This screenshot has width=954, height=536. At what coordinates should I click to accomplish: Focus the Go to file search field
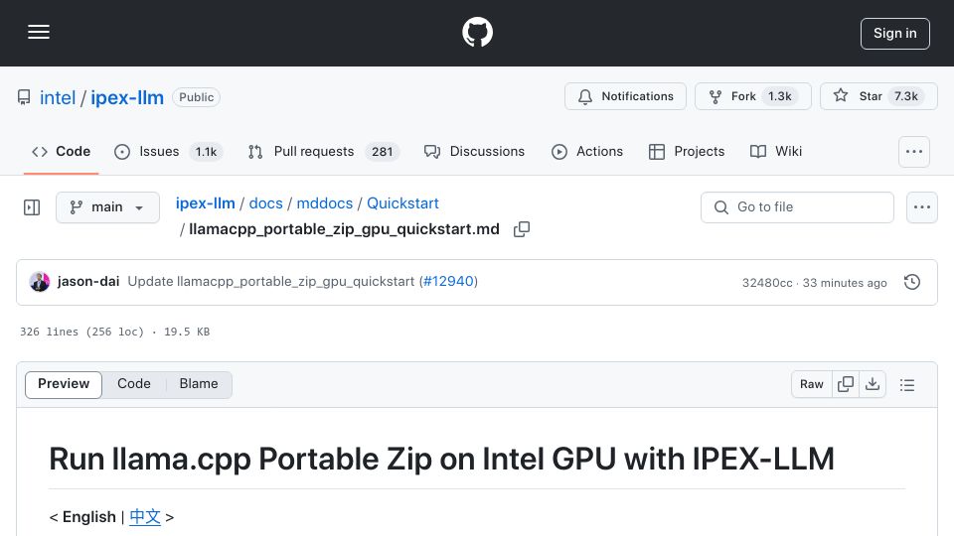797,207
